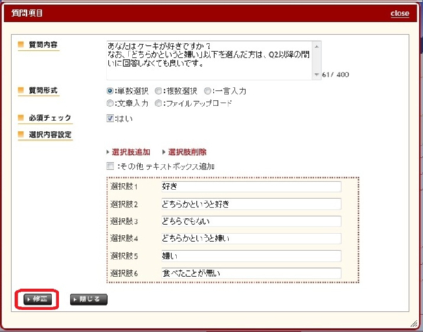Uncheck the 必須チェック はい checkbox
This screenshot has height=332, width=423.
tap(110, 118)
